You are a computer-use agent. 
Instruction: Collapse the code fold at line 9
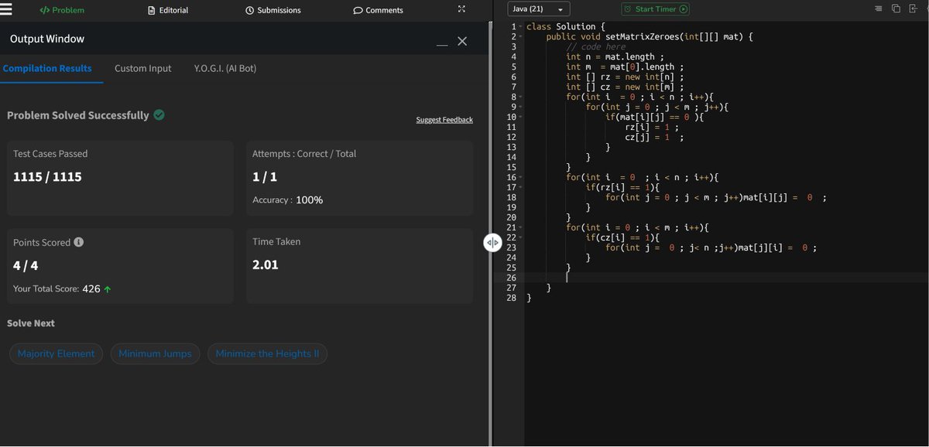pos(520,107)
